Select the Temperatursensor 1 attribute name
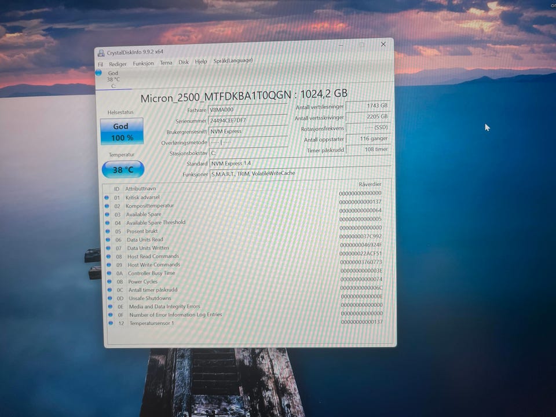This screenshot has height=417, width=556. (152, 323)
